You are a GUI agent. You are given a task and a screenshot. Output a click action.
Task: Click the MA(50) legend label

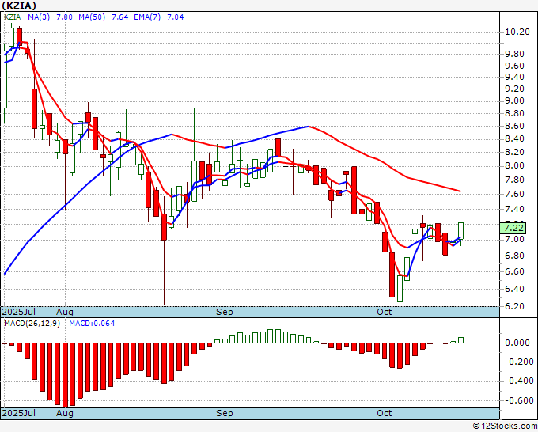(92, 17)
